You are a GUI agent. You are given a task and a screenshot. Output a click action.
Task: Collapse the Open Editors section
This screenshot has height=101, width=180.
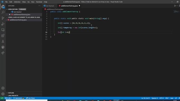pos(13,9)
